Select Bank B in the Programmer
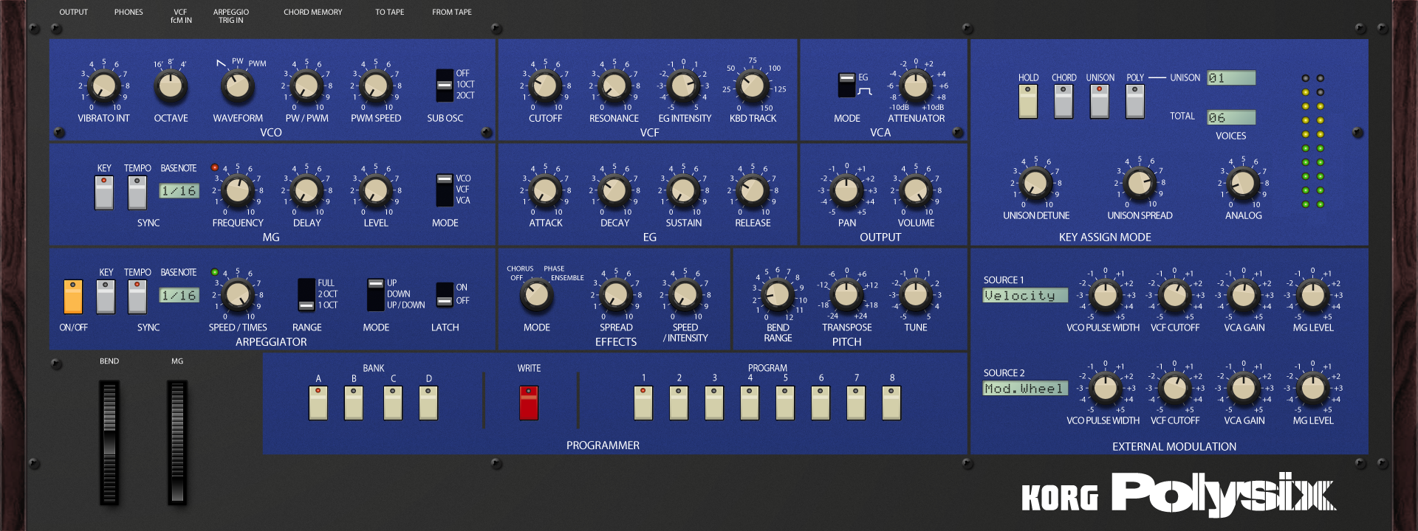The image size is (1418, 531). pyautogui.click(x=354, y=403)
